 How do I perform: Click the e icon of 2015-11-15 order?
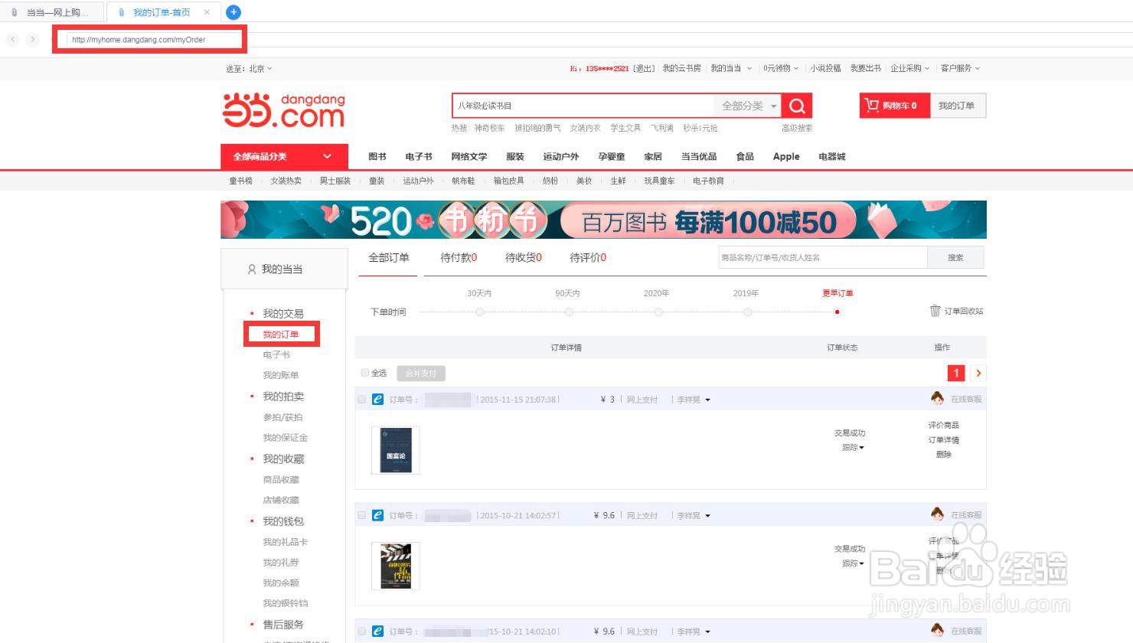(377, 400)
